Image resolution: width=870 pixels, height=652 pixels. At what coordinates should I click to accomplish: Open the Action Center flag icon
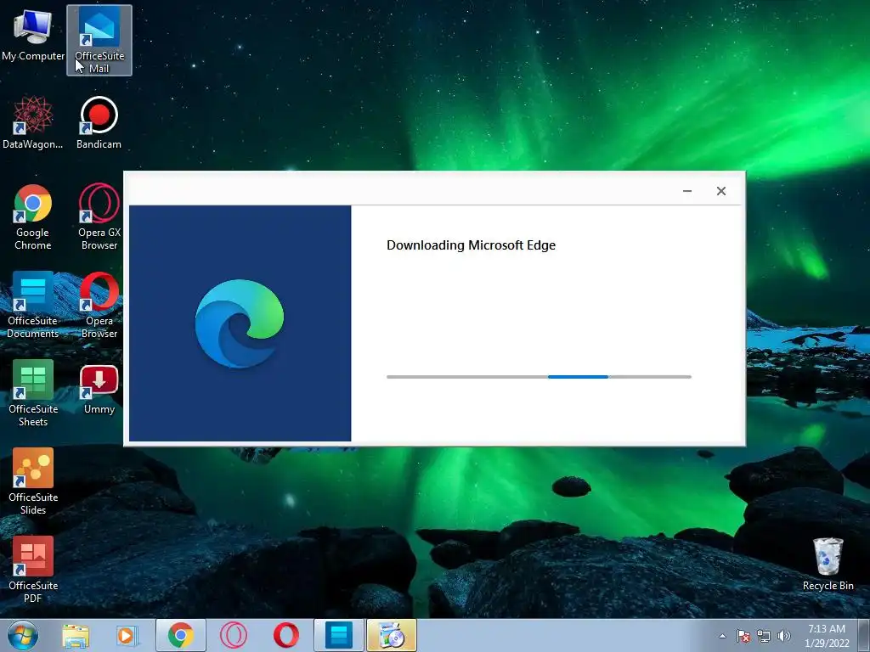tap(743, 636)
